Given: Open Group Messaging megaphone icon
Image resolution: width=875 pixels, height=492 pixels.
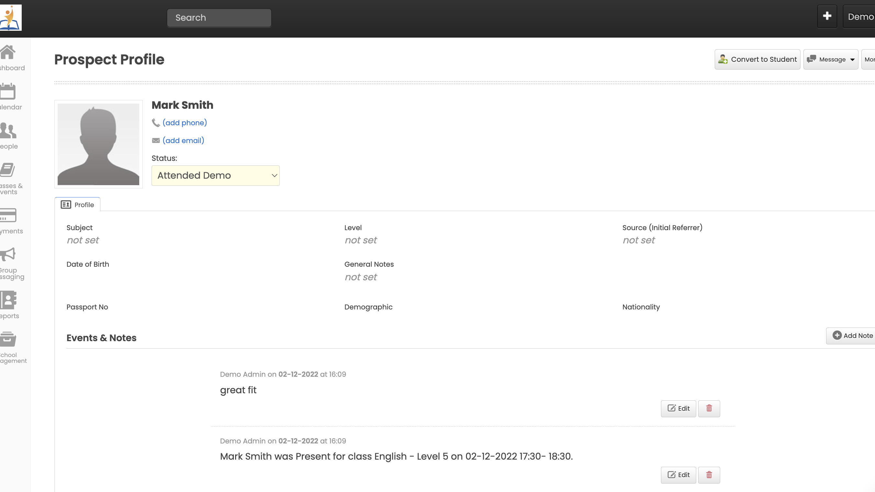Looking at the screenshot, I should 8,254.
